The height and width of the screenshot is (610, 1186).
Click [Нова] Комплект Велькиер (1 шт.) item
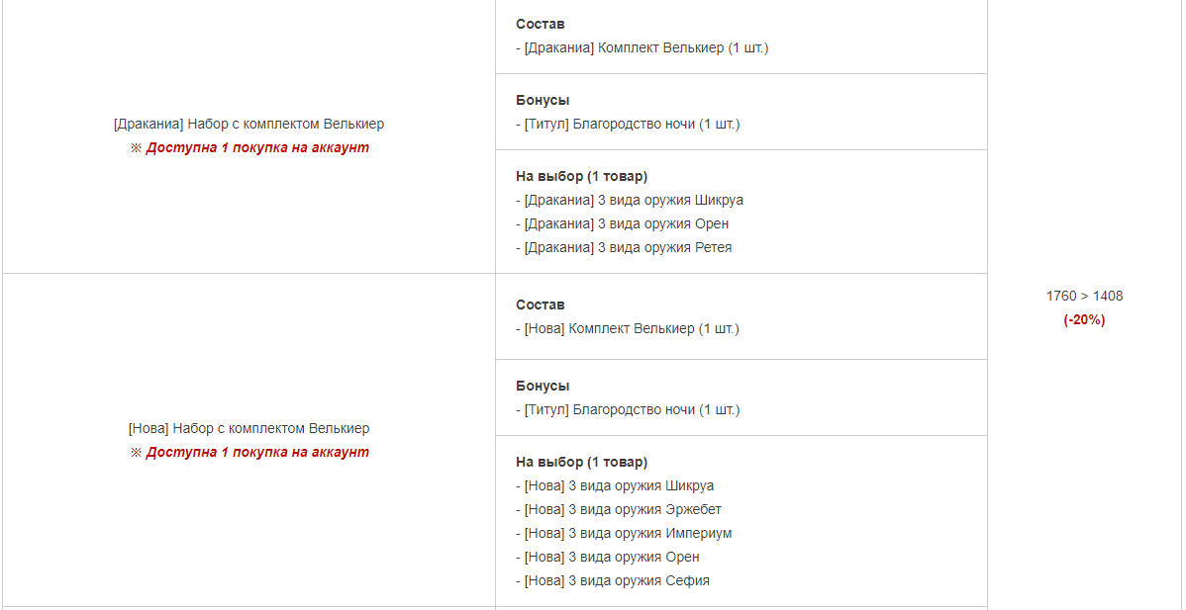[x=628, y=329]
